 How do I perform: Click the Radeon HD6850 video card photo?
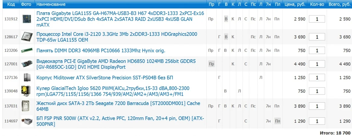pyautogui.click(x=27, y=64)
